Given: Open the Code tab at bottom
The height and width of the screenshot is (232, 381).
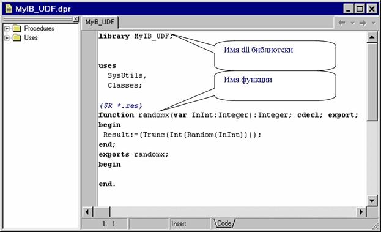Looking at the screenshot, I should (x=224, y=223).
